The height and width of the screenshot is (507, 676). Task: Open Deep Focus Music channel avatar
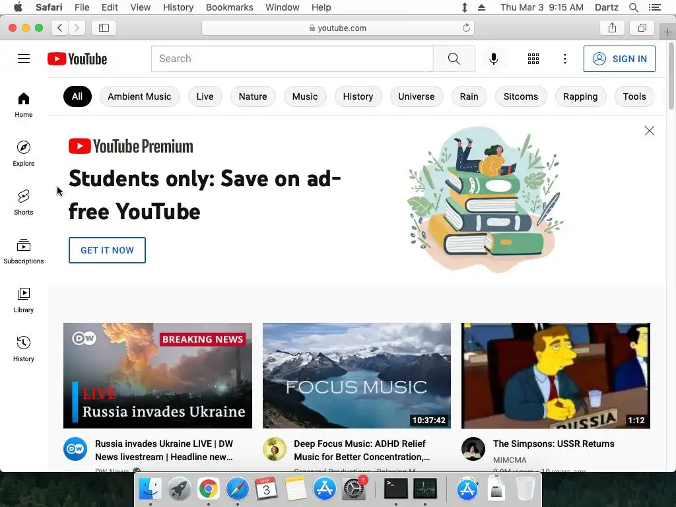[275, 449]
